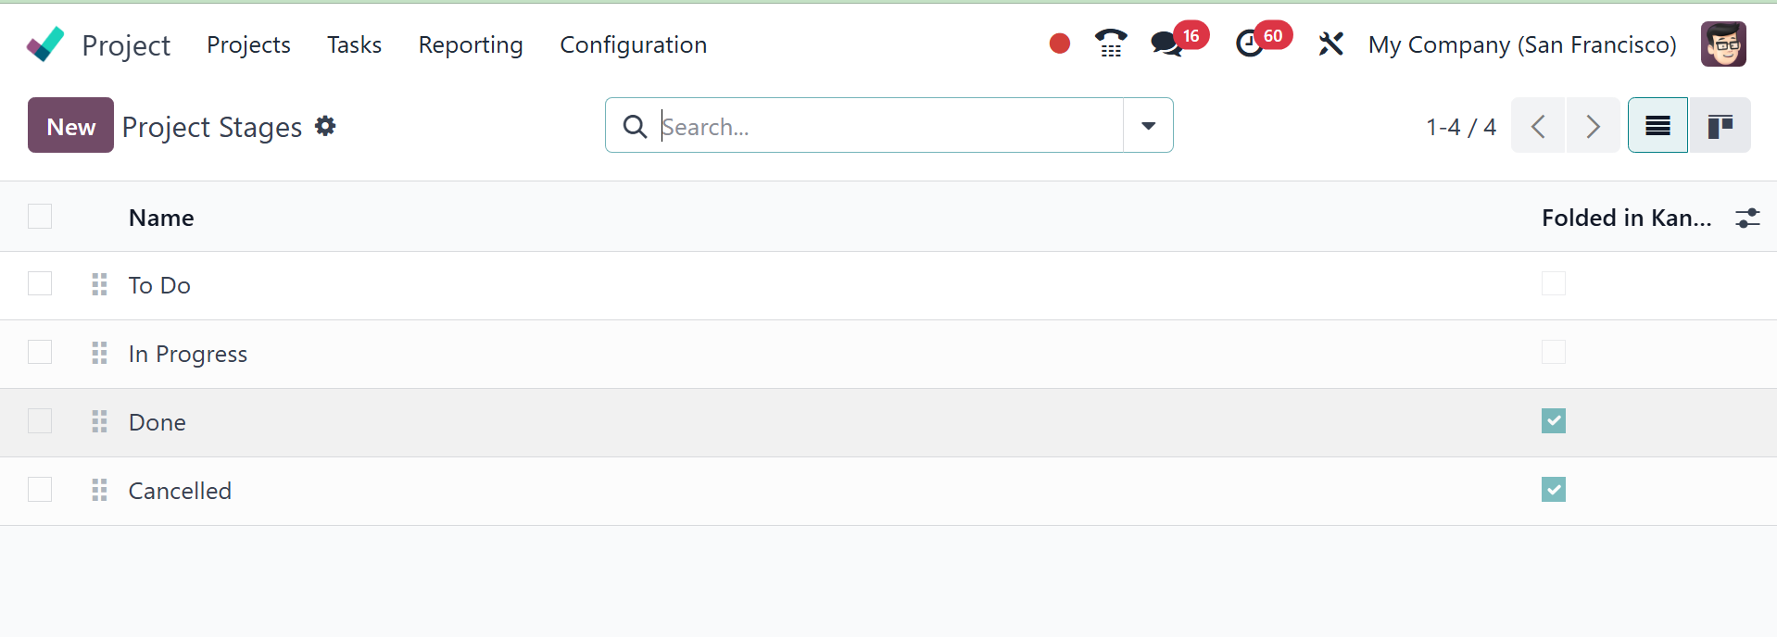Image resolution: width=1777 pixels, height=637 pixels.
Task: Switch to Kanban view
Action: coord(1720,126)
